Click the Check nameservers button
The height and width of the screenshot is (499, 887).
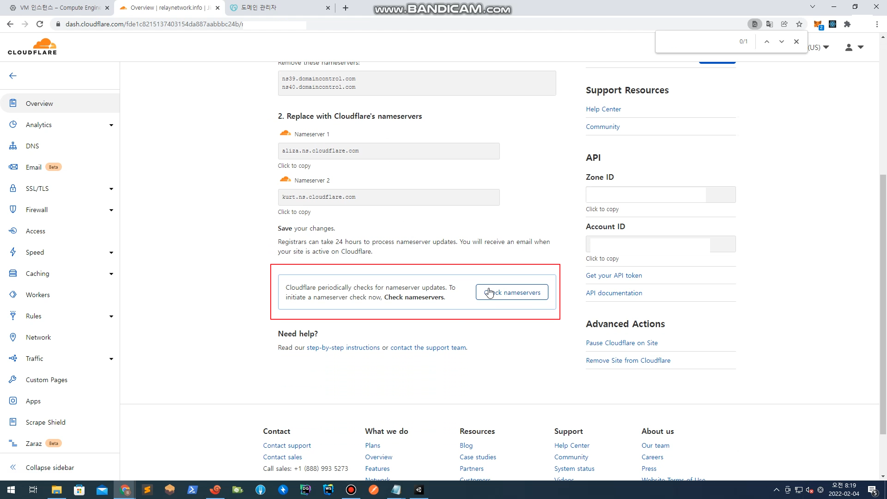(512, 292)
